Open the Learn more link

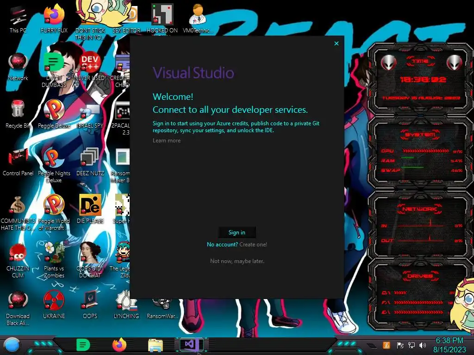click(x=167, y=141)
